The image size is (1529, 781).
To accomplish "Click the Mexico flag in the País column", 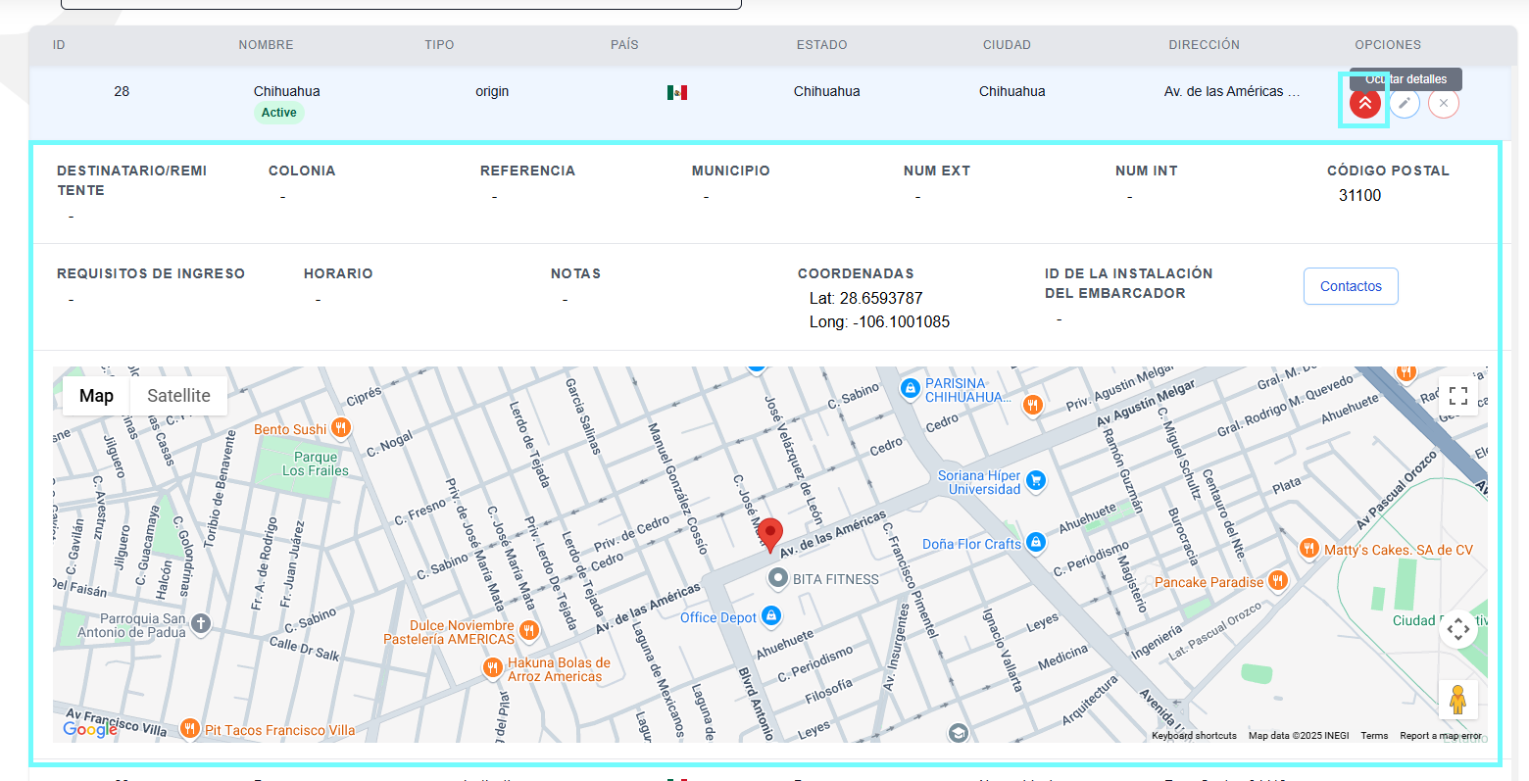I will (677, 91).
